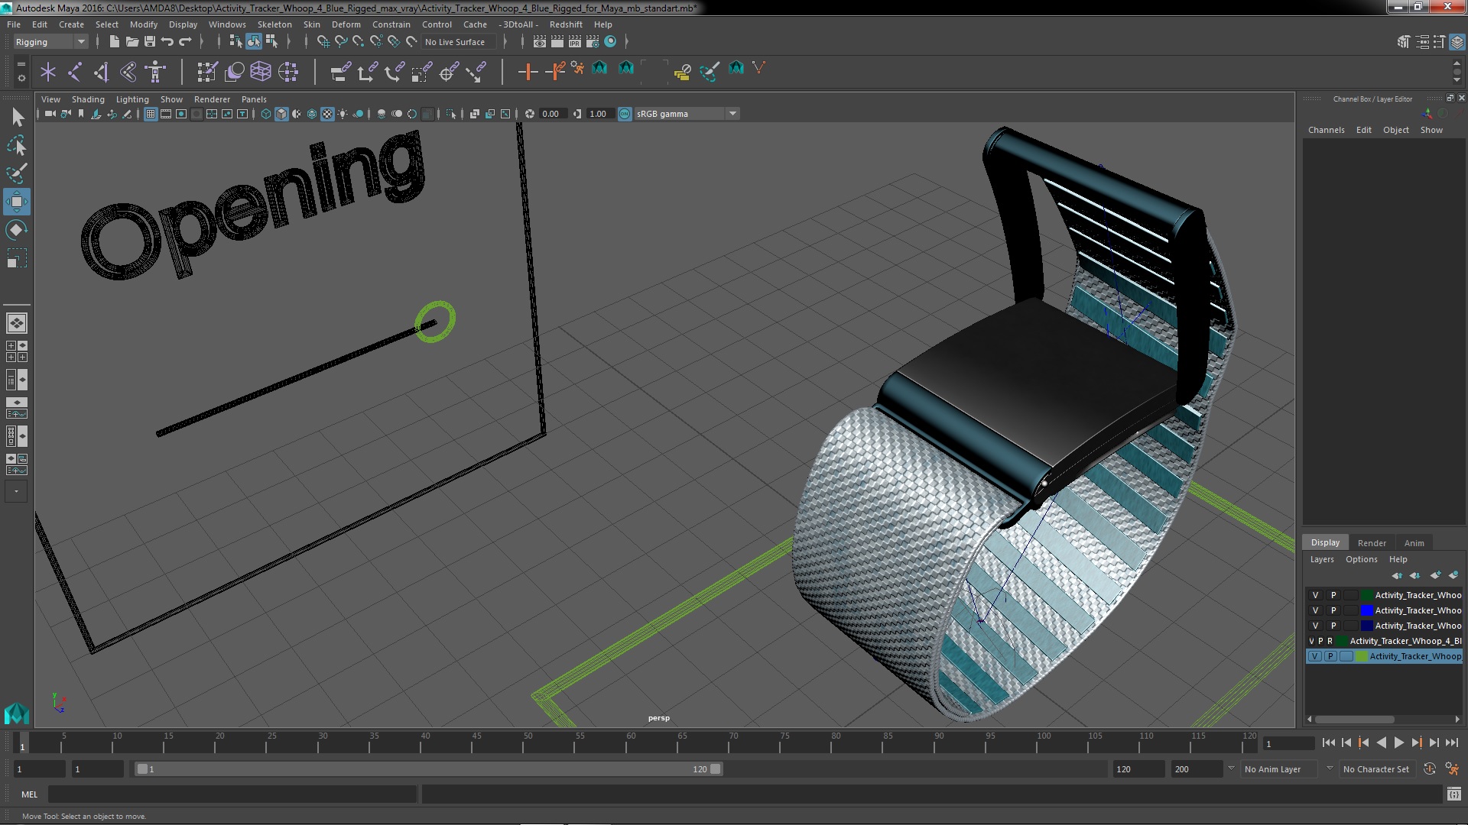The width and height of the screenshot is (1468, 825).
Task: Activate the Move tool in toolbox
Action: pos(17,202)
